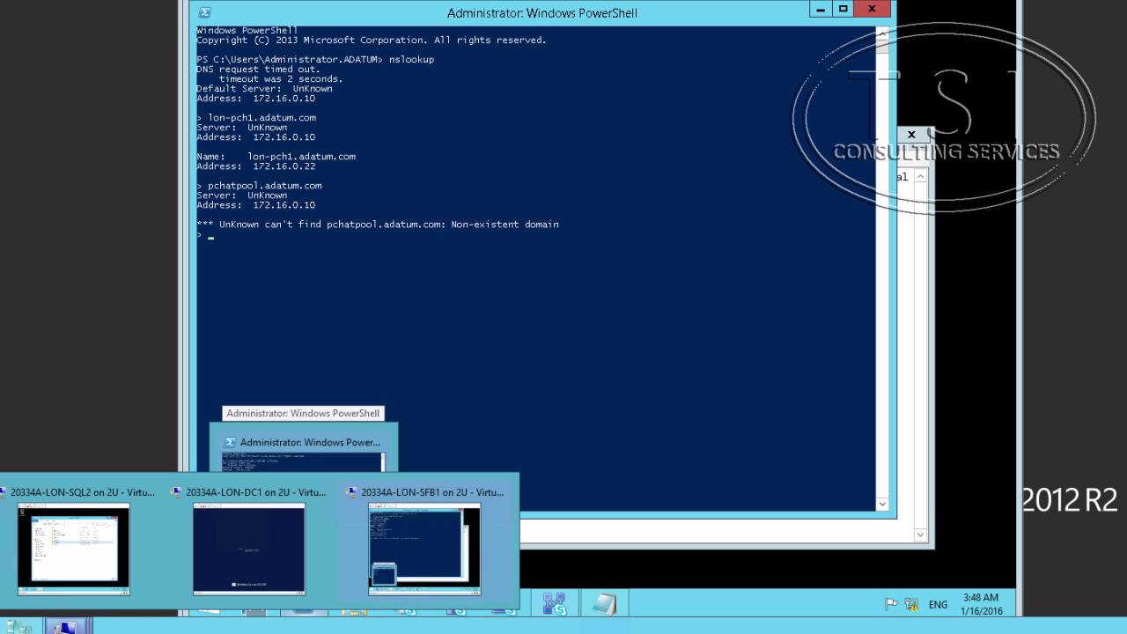Click the 'Address: 172.16.0.22' line
This screenshot has width=1127, height=634.
pyautogui.click(x=255, y=166)
